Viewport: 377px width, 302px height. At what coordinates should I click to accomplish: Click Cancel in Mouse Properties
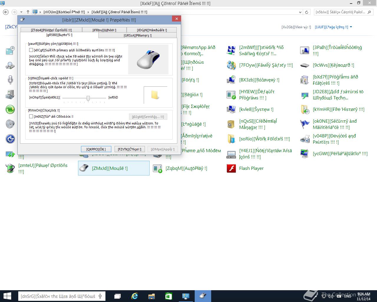(x=129, y=149)
